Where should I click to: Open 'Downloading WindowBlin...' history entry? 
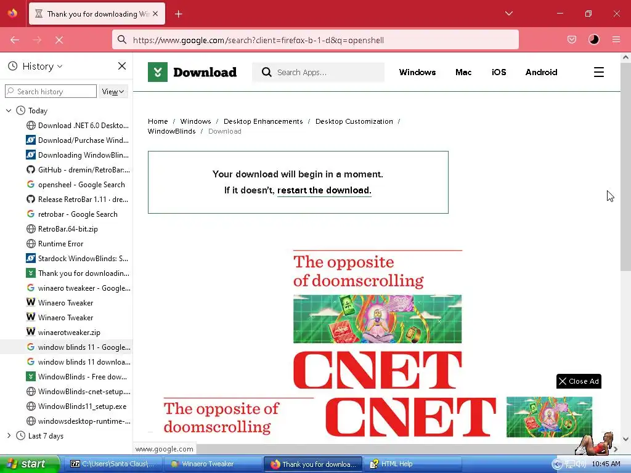pos(78,155)
